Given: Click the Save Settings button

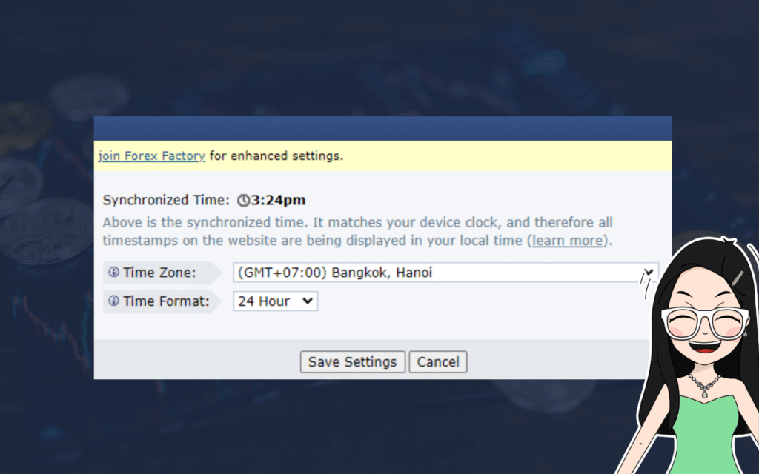Looking at the screenshot, I should click(x=352, y=361).
